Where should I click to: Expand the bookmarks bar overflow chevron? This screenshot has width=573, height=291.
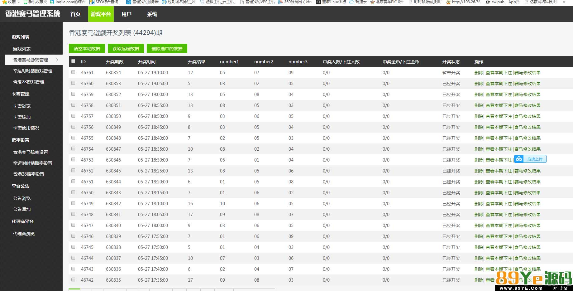tap(564, 2)
